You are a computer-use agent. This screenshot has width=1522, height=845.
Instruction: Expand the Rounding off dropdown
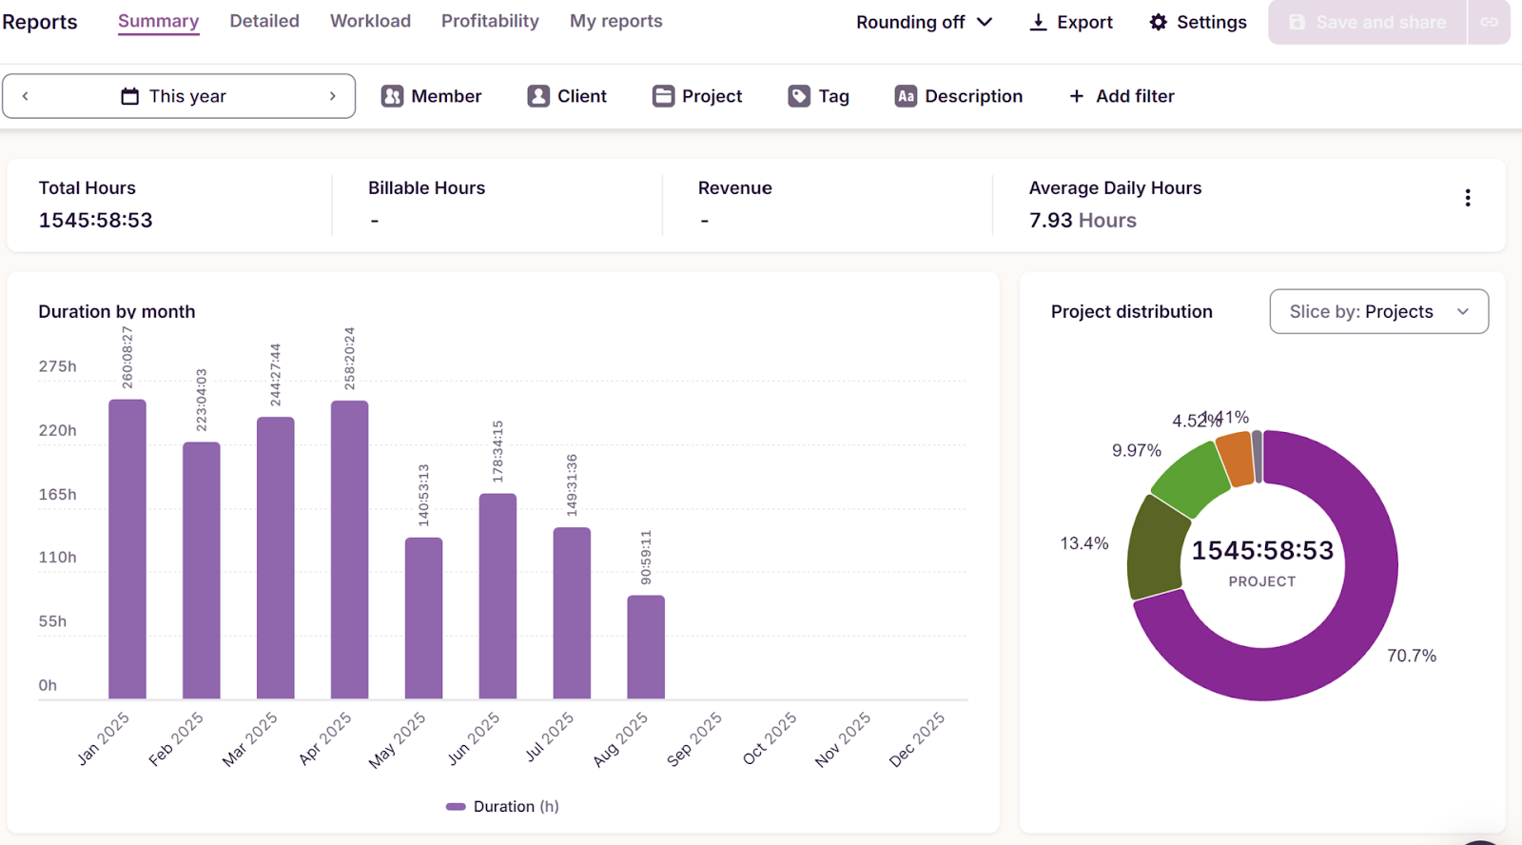[x=924, y=22]
